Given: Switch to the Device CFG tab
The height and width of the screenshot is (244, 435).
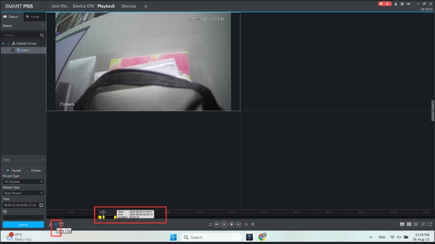Looking at the screenshot, I should click(83, 6).
